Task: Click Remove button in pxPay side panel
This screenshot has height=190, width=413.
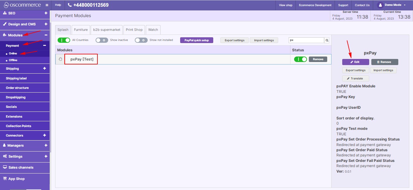Action: click(x=385, y=62)
